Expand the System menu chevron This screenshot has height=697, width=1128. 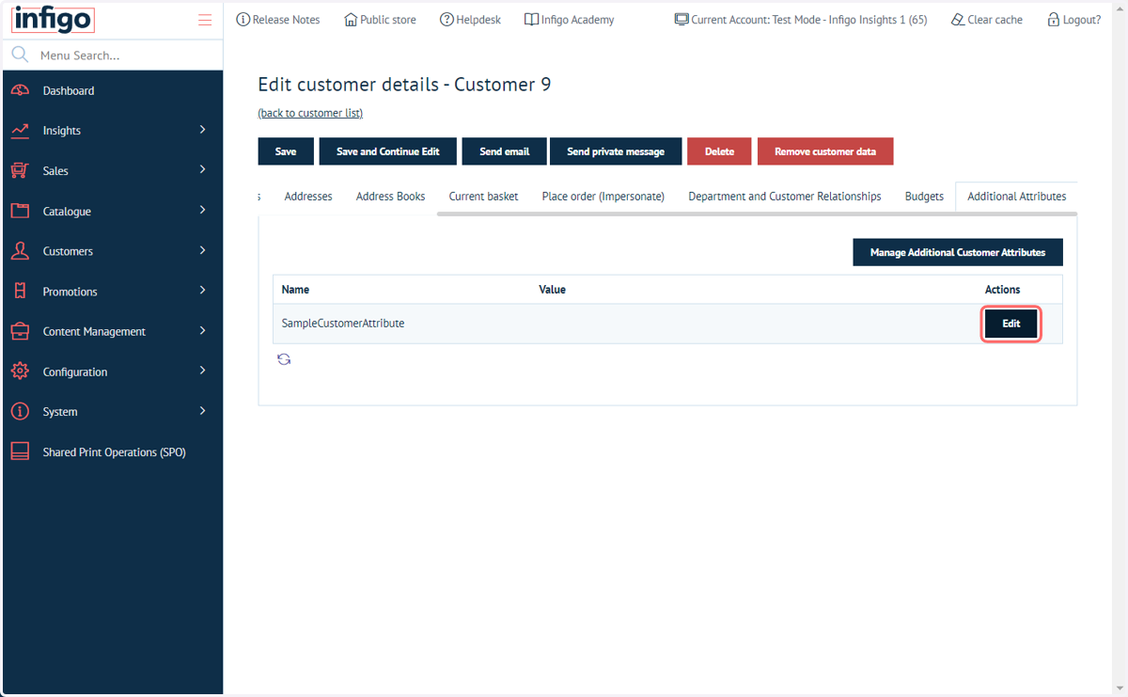coord(202,411)
